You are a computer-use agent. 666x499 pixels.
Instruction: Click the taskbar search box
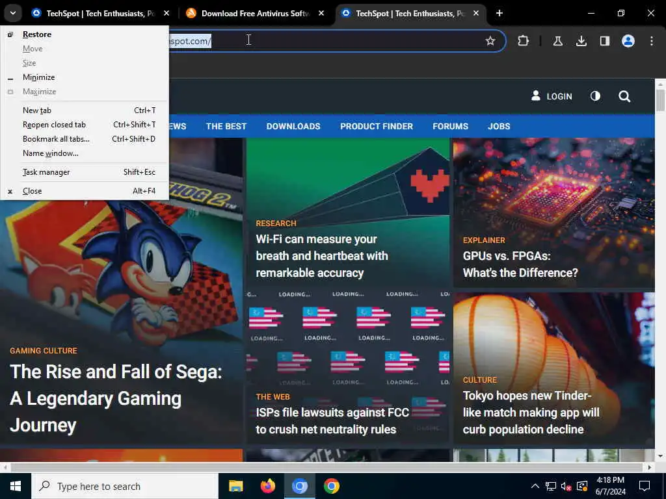click(125, 486)
